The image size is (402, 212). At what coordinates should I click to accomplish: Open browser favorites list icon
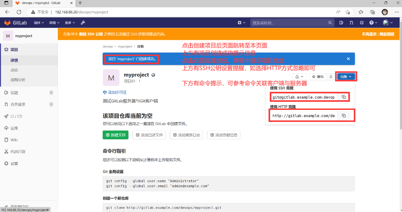(361, 12)
